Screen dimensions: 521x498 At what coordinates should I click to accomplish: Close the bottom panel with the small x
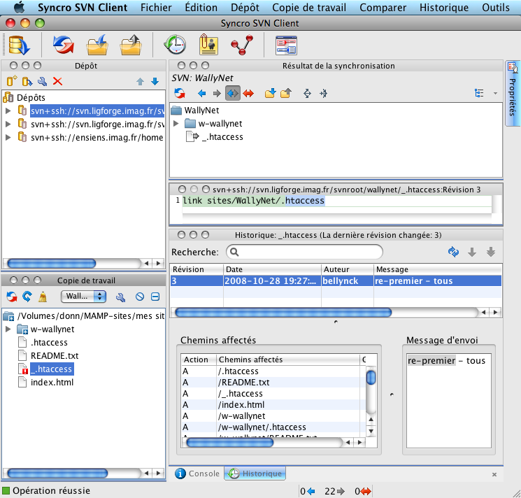(494, 474)
